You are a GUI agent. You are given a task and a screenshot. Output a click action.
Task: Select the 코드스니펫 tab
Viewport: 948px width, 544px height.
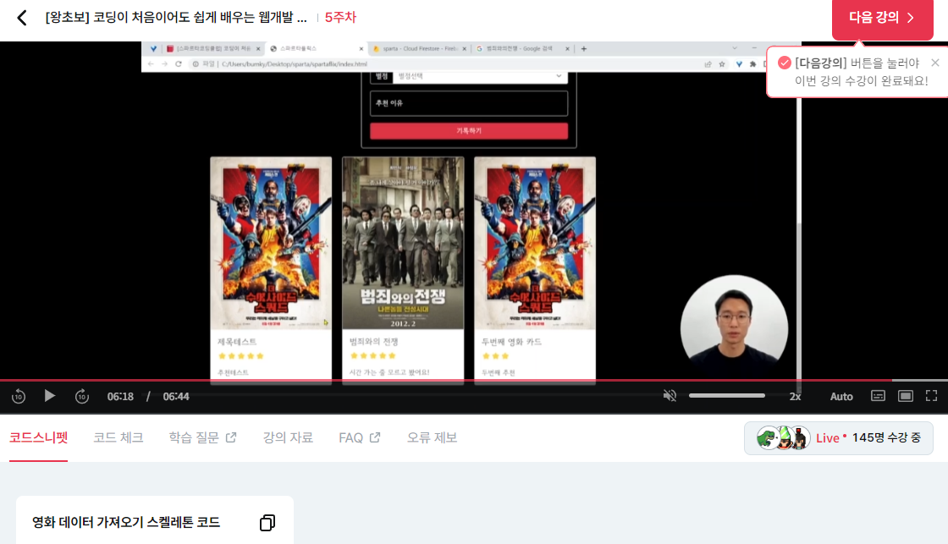click(38, 437)
